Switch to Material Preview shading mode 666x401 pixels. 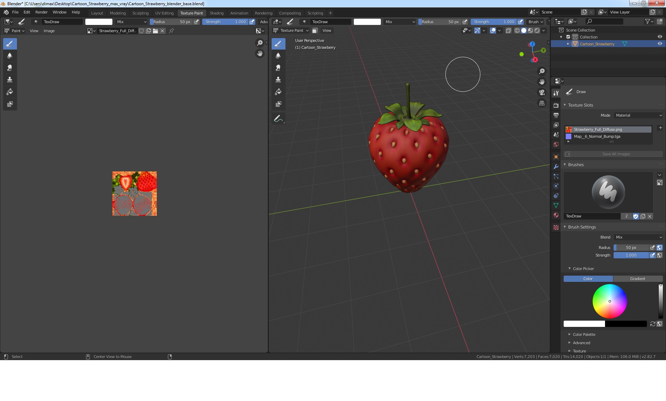530,30
